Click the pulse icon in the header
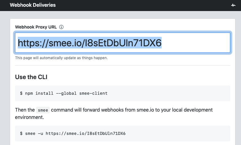Viewport: 241px width, 145px height. point(233,5)
